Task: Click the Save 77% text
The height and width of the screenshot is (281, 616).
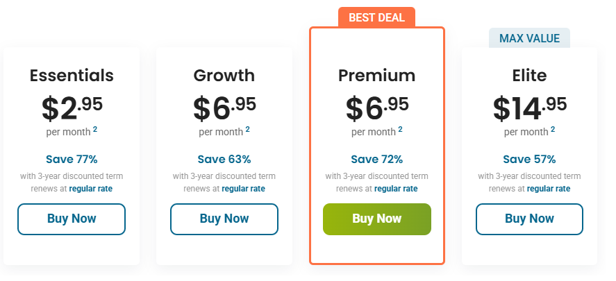Action: click(x=72, y=159)
